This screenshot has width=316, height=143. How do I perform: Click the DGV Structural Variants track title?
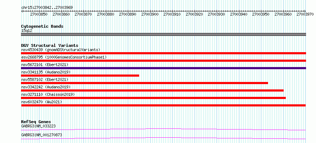(x=50, y=45)
